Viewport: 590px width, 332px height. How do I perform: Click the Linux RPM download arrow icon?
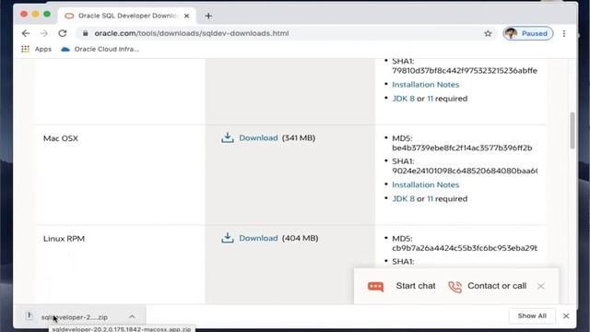point(228,238)
